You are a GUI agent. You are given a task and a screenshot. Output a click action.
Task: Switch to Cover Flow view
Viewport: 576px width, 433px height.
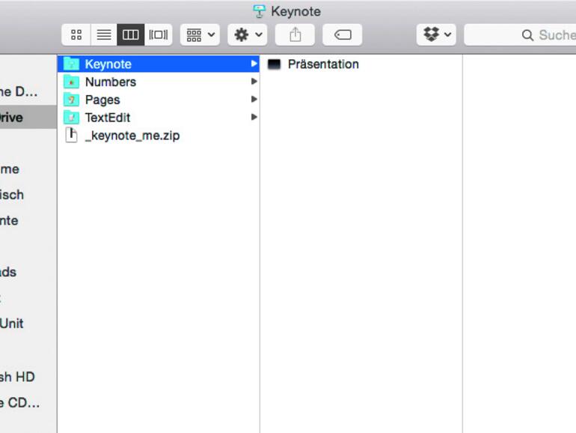(159, 35)
